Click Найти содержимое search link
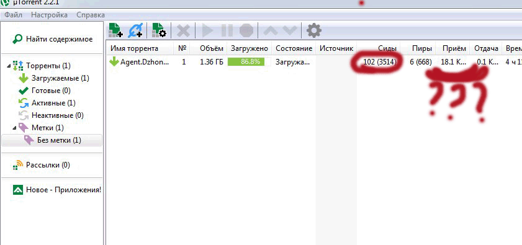 tap(59, 39)
